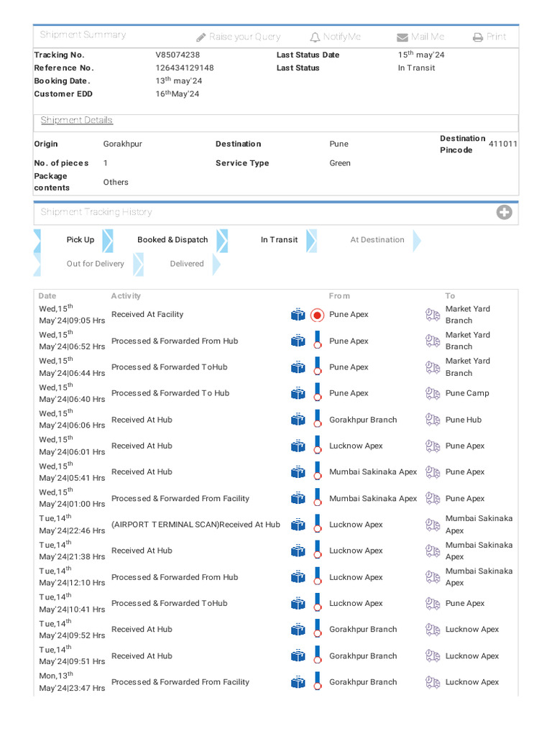Image resolution: width=552 pixels, height=736 pixels.
Task: Click truck icon next to Pune Hub
Action: tap(432, 420)
